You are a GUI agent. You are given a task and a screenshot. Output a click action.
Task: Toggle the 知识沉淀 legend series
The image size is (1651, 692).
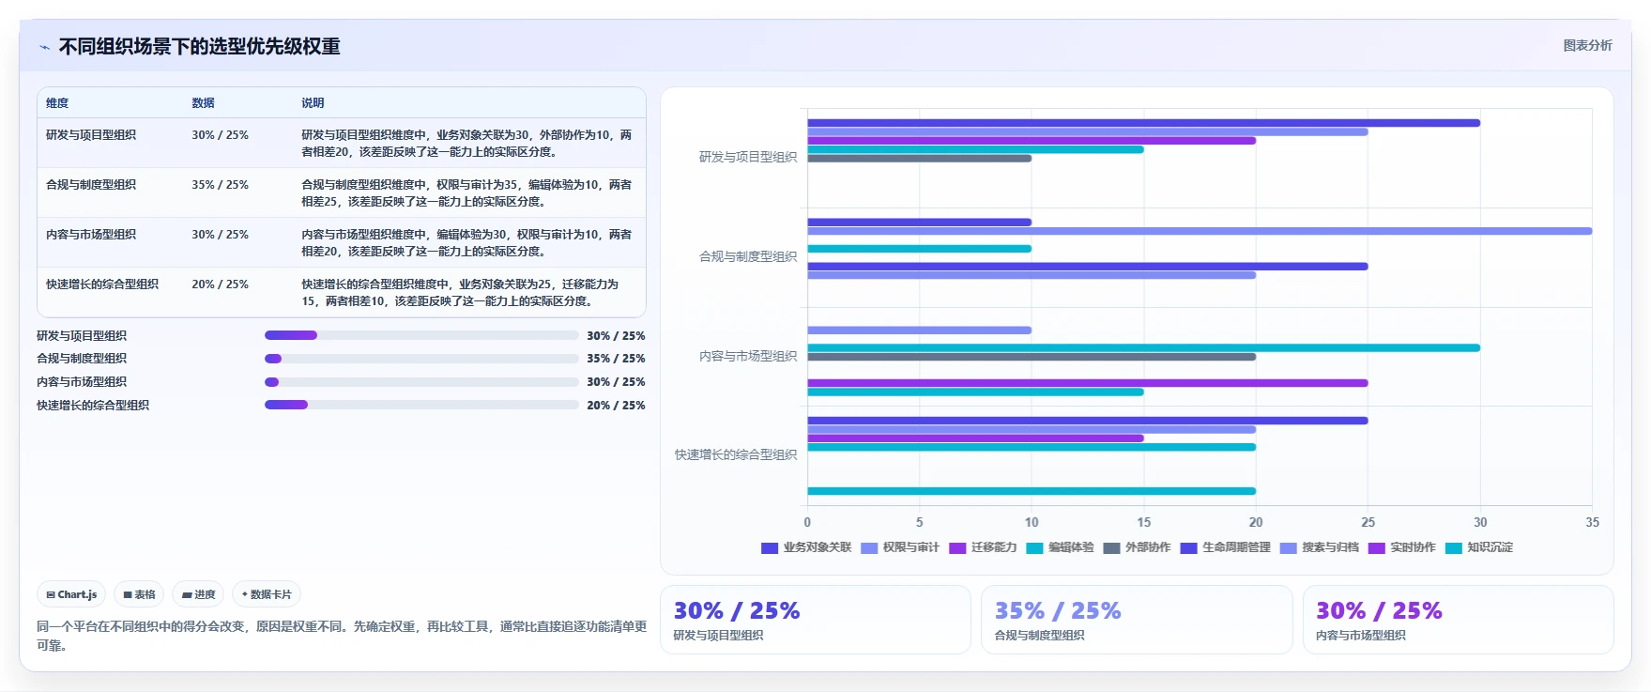pyautogui.click(x=1478, y=547)
